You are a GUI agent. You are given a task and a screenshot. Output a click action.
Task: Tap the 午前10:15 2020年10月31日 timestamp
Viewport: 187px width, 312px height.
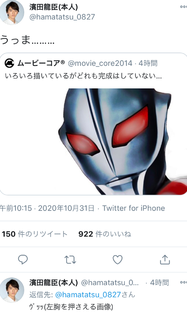47,208
